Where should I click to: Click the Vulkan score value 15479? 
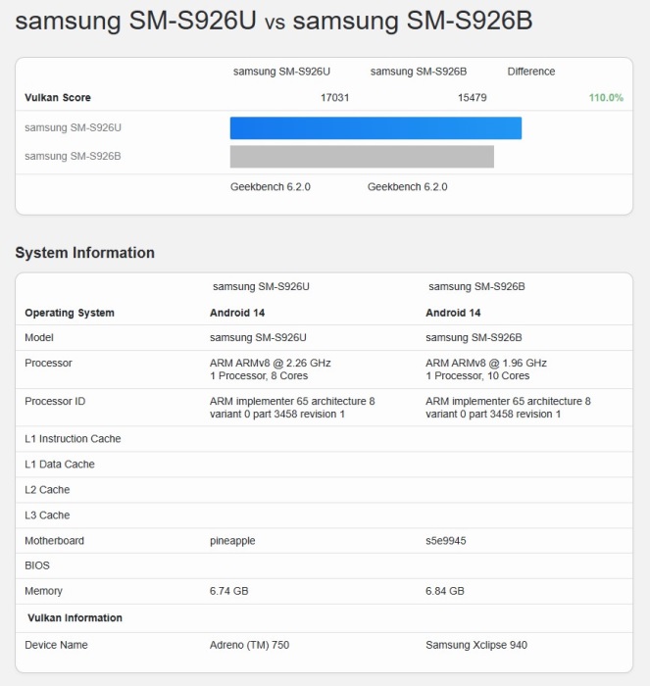[x=472, y=98]
